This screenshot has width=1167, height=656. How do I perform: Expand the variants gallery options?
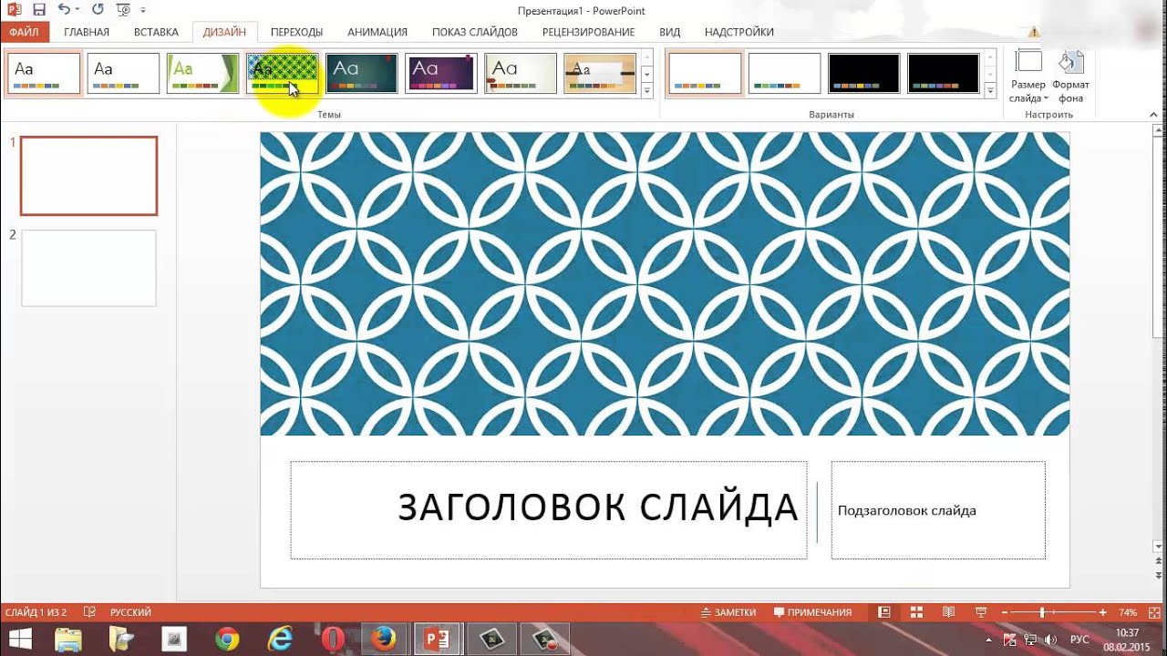[x=990, y=90]
